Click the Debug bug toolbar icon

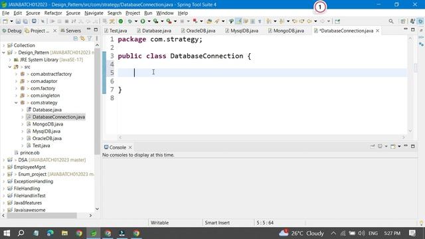click(x=130, y=21)
